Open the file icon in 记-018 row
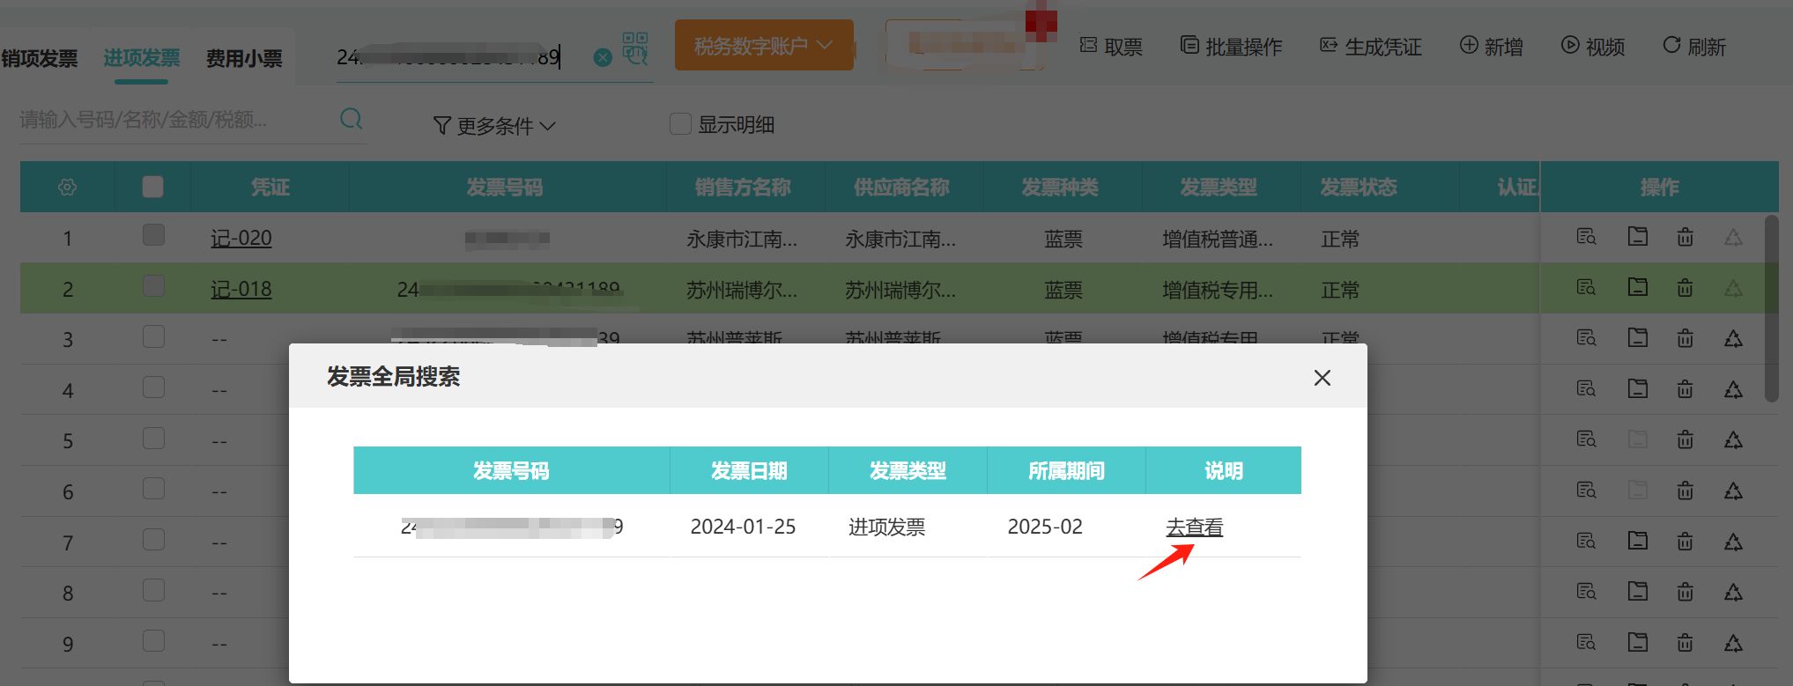The image size is (1793, 686). click(1637, 287)
